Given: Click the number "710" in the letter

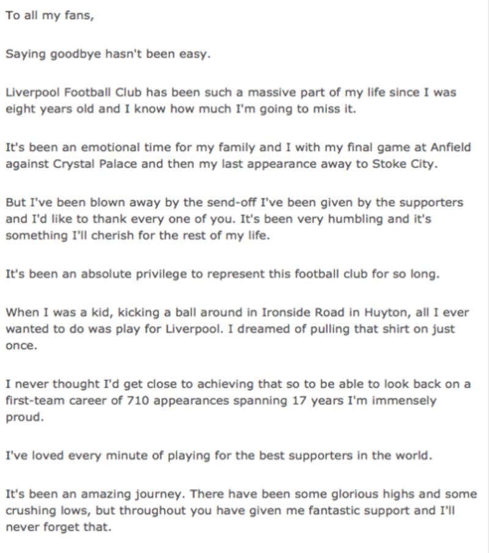Looking at the screenshot, I should pos(138,401).
